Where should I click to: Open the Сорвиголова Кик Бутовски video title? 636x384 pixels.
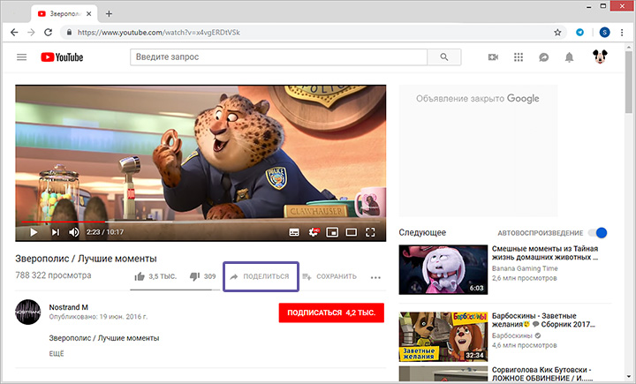point(541,374)
